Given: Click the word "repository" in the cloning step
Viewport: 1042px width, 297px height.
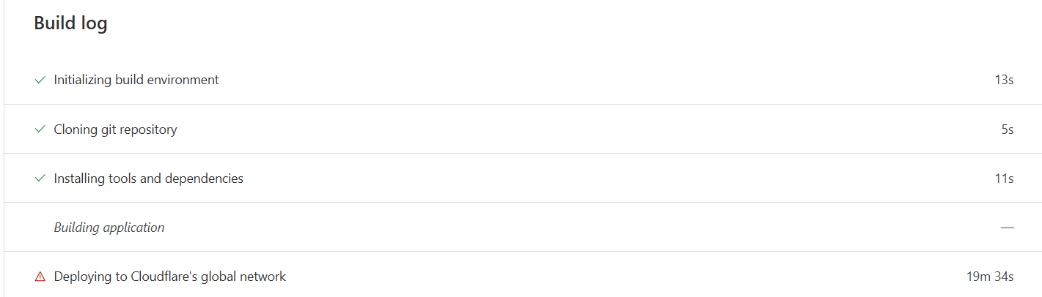Looking at the screenshot, I should click(147, 130).
